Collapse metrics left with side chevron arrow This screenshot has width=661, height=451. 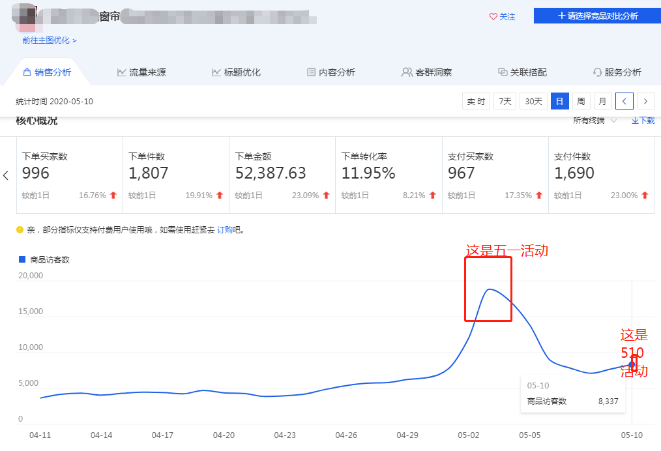(x=6, y=175)
